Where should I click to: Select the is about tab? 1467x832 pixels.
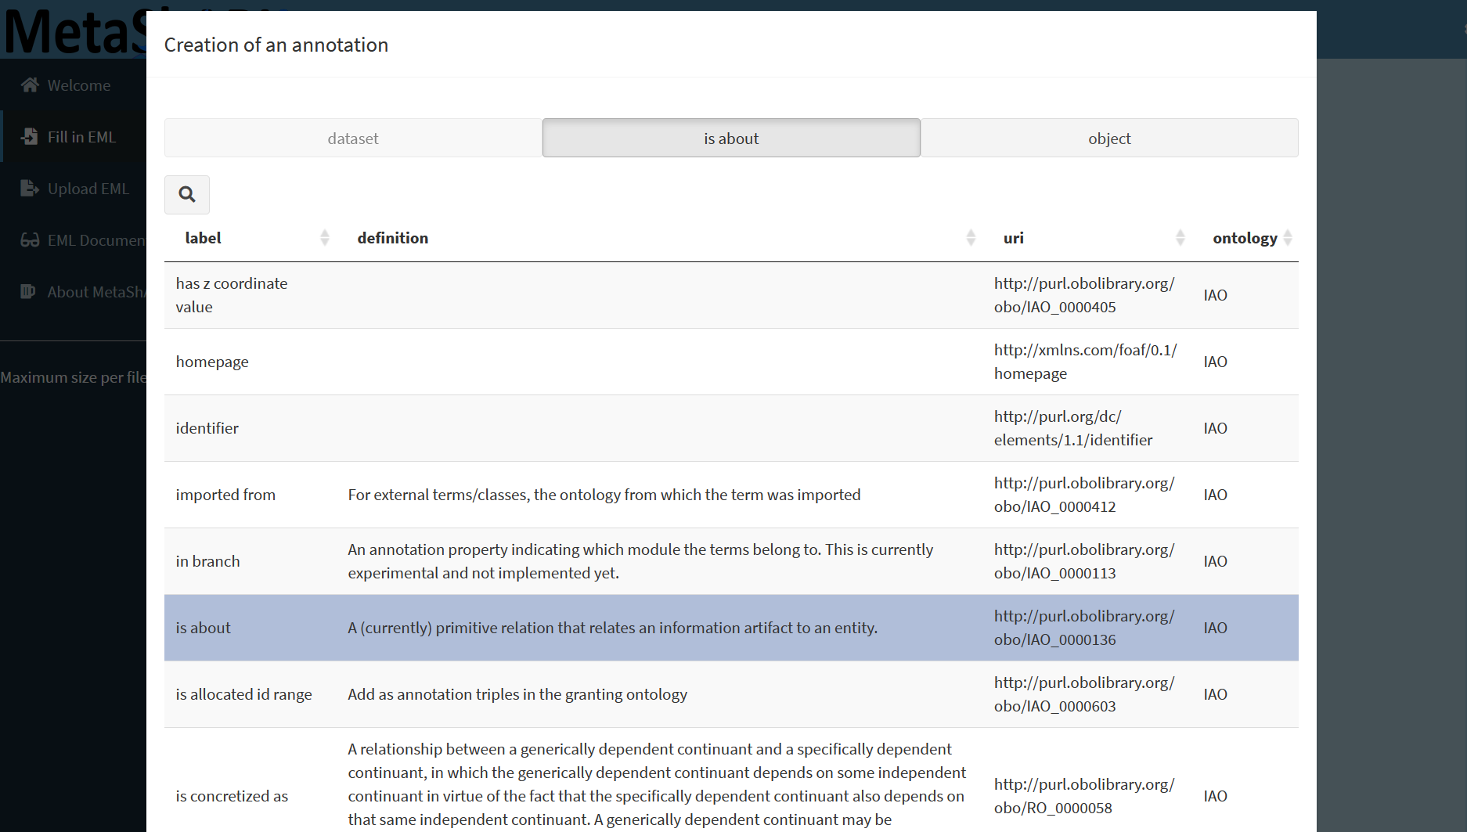pyautogui.click(x=731, y=138)
